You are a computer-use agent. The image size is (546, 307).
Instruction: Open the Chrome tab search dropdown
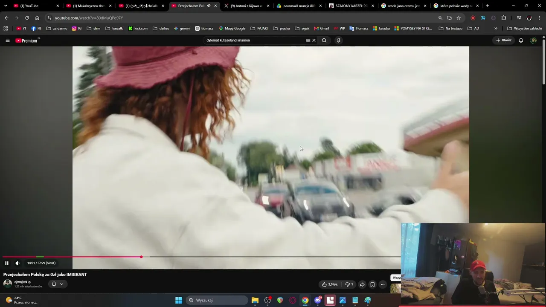point(6,6)
